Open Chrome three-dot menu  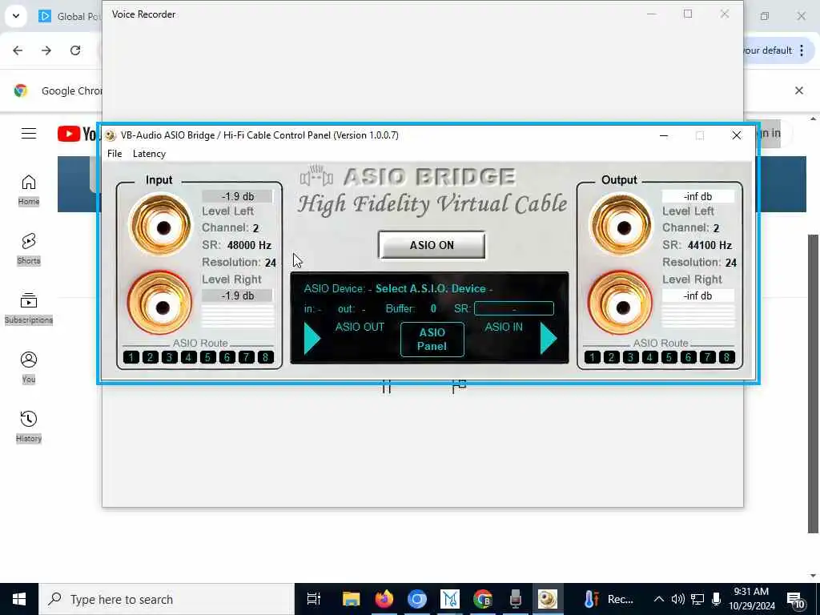[x=801, y=50]
